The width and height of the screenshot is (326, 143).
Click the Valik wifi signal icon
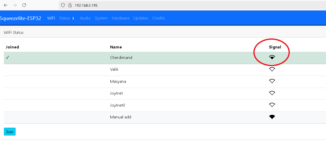click(x=272, y=69)
